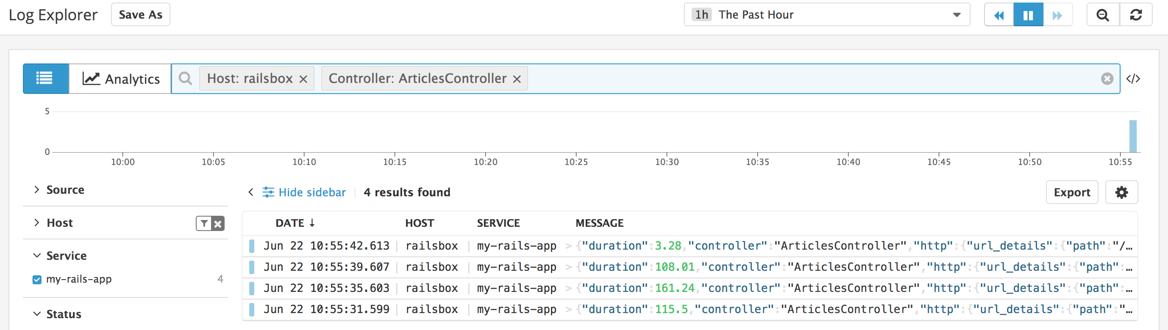Click the SERVICE column header
1168x330 pixels.
click(498, 223)
